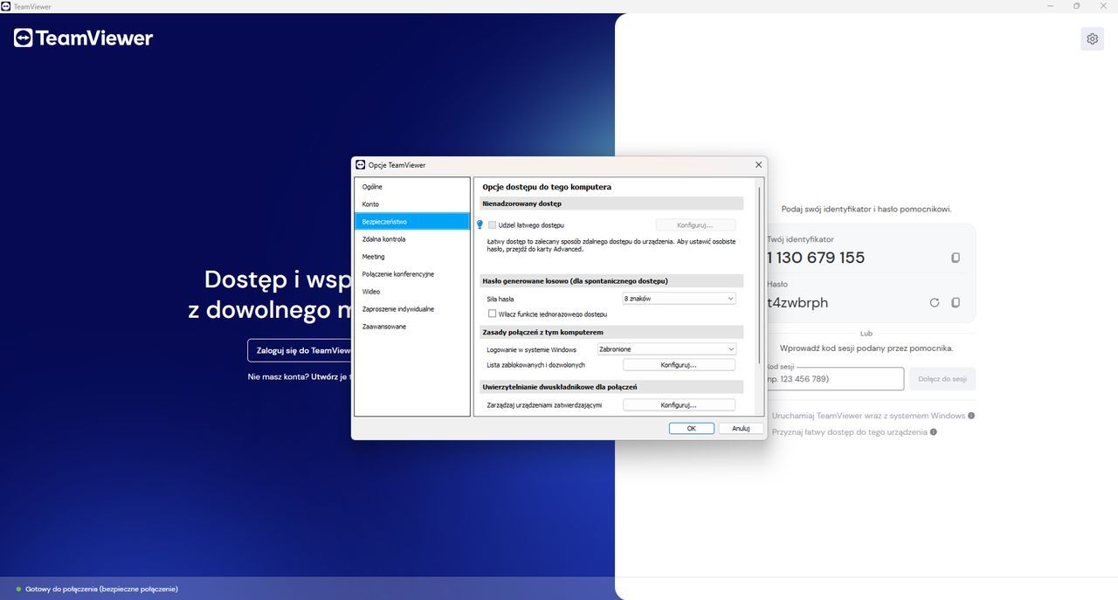
Task: Click Opcje dostępu do tego komputera heading
Action: (547, 187)
